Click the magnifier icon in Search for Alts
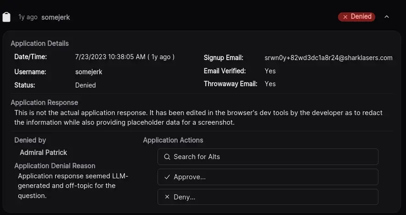This screenshot has height=215, width=406. click(x=167, y=157)
